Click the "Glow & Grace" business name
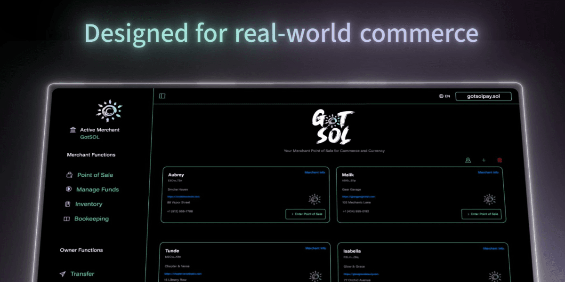Viewport: 565px width, 282px height. [x=354, y=266]
